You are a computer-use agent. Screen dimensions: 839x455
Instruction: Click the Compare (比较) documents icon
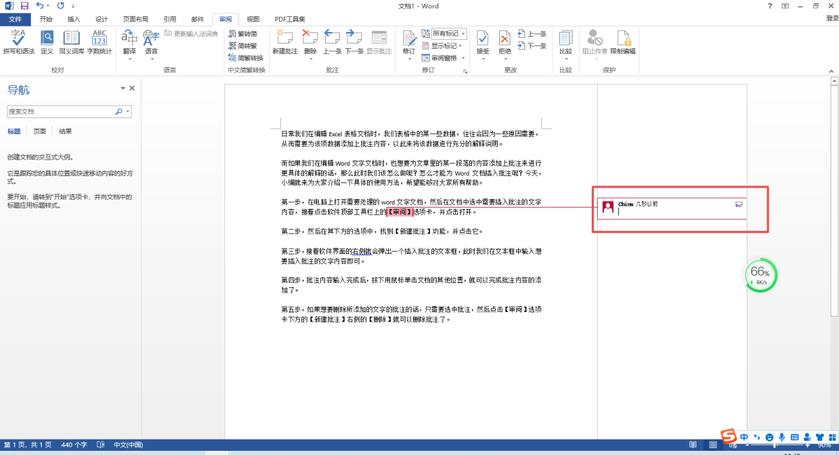click(x=566, y=42)
